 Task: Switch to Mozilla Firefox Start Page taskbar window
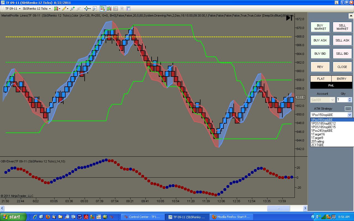(x=231, y=217)
